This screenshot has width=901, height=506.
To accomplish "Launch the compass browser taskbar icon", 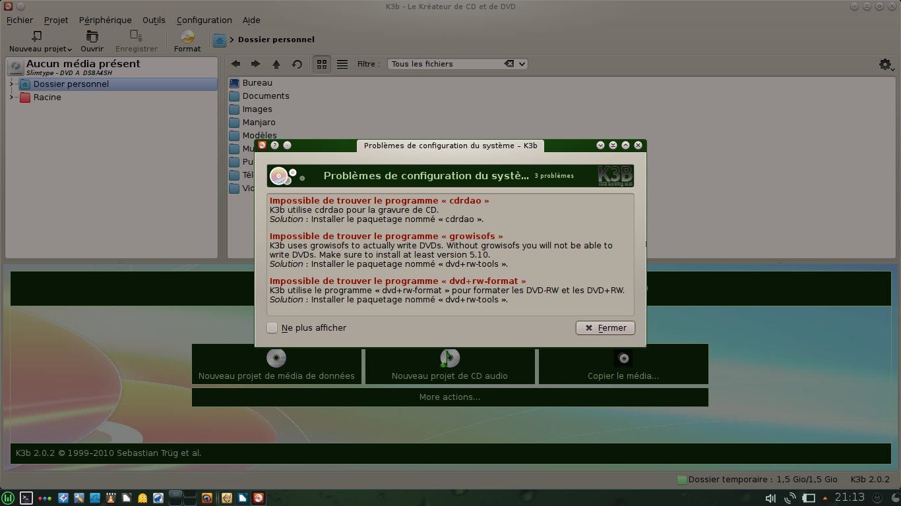I will 64,498.
